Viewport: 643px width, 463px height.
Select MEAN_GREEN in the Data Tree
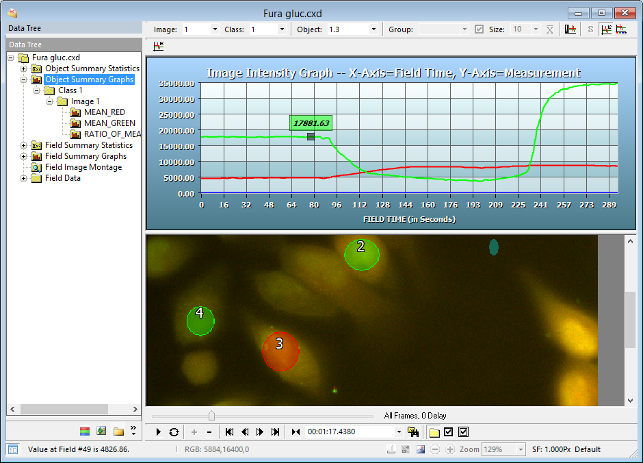coord(109,123)
